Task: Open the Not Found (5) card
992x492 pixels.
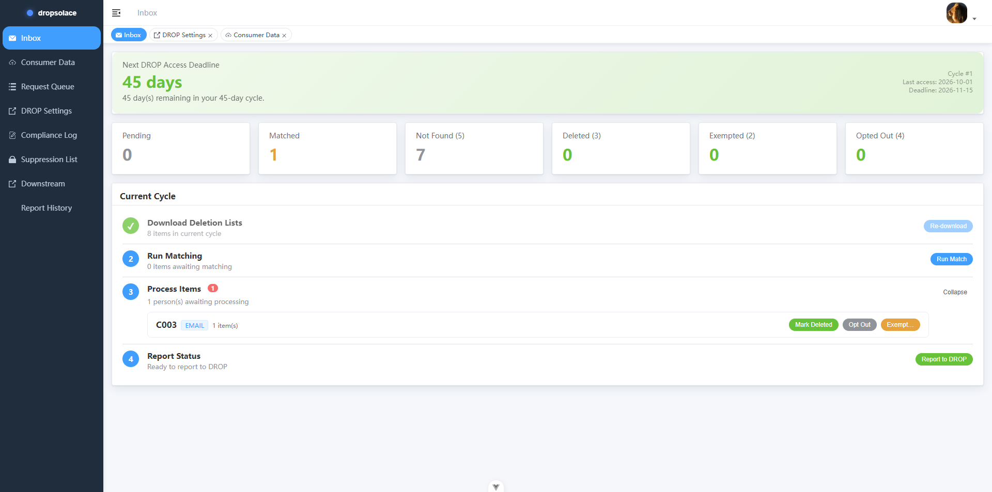Action: tap(474, 148)
